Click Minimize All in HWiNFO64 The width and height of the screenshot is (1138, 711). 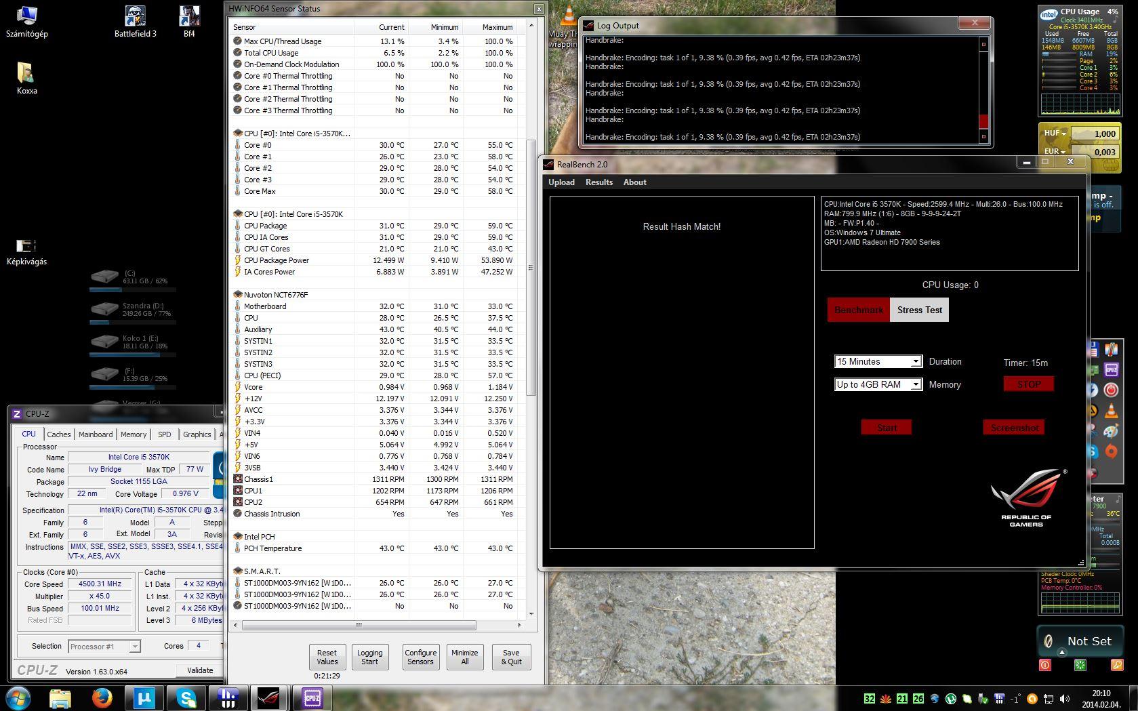point(465,657)
